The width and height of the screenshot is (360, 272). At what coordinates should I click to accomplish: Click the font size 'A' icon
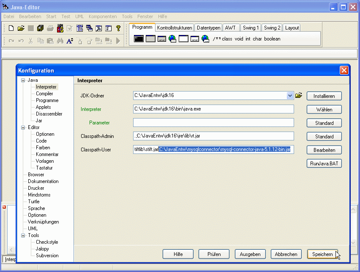tap(70, 41)
